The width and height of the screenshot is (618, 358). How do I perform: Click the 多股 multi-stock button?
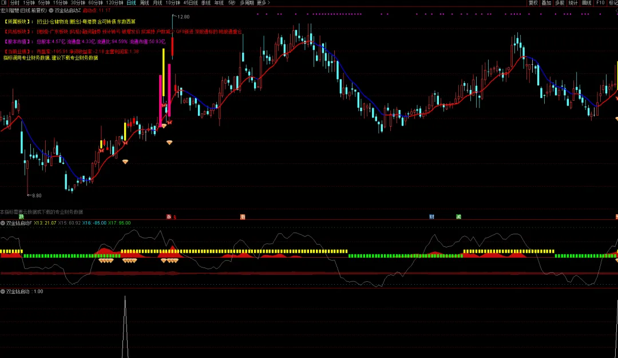[560, 3]
